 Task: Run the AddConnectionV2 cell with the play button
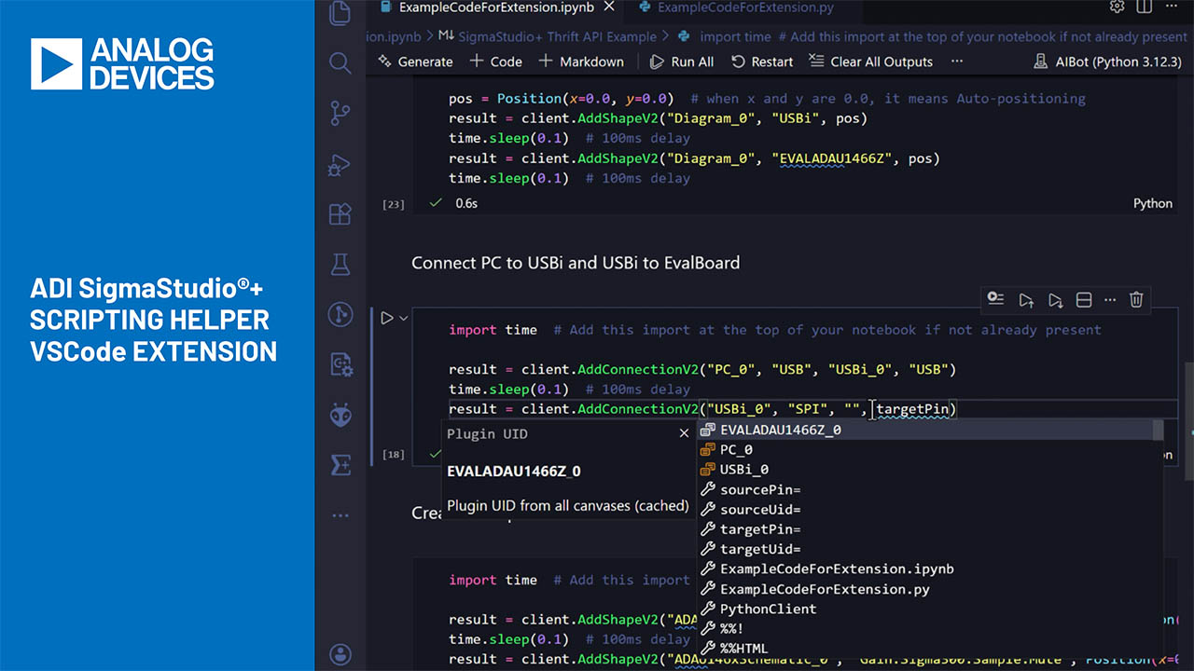387,318
